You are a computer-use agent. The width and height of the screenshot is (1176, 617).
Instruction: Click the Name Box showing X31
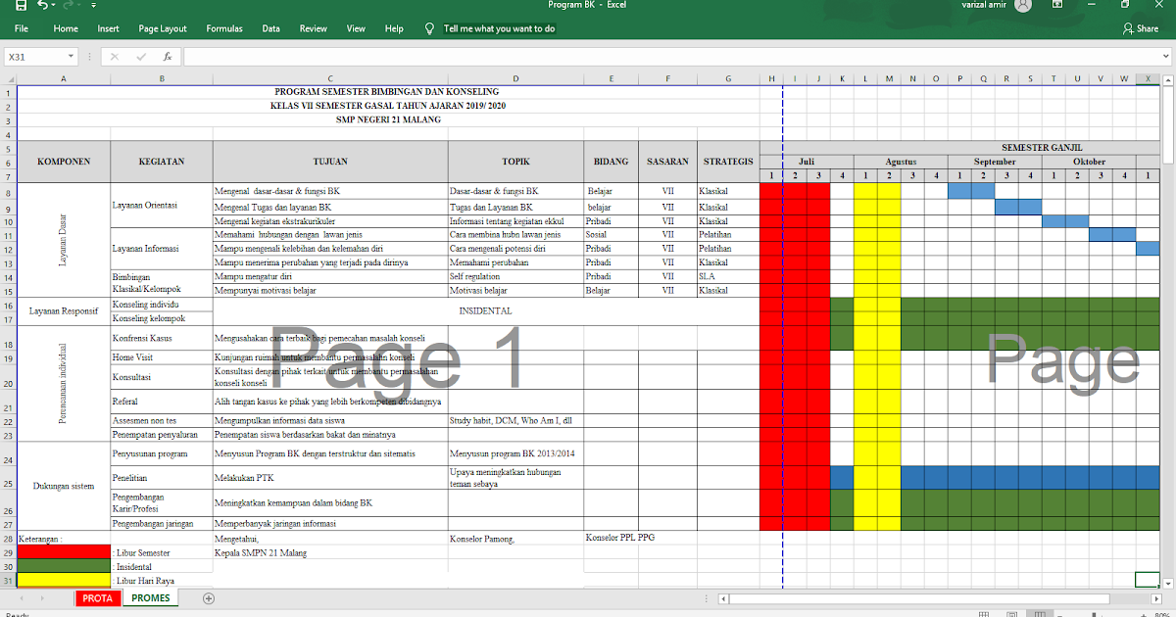click(x=34, y=57)
